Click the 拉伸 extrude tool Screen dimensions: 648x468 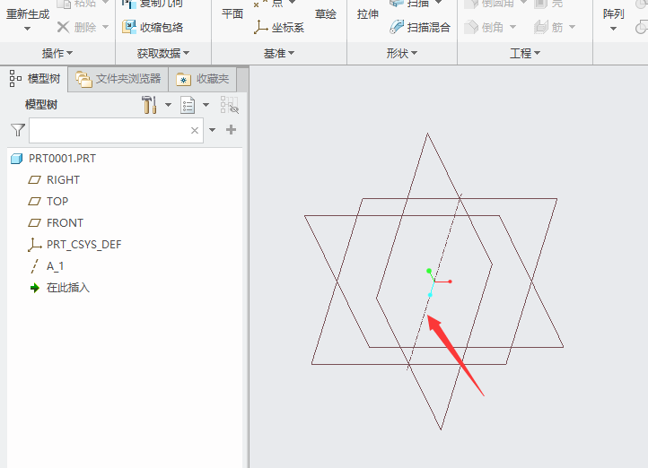(368, 14)
